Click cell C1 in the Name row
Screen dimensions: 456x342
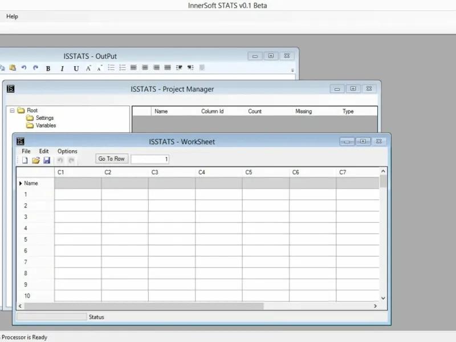coord(78,183)
